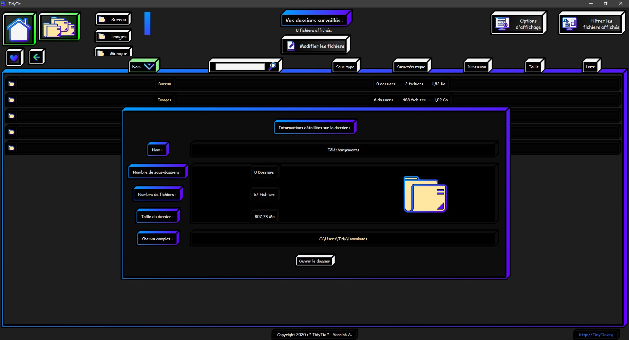Screen dimensions: 629x340
Task: Open Filtrer les fichiers affichés
Action: pos(591,24)
